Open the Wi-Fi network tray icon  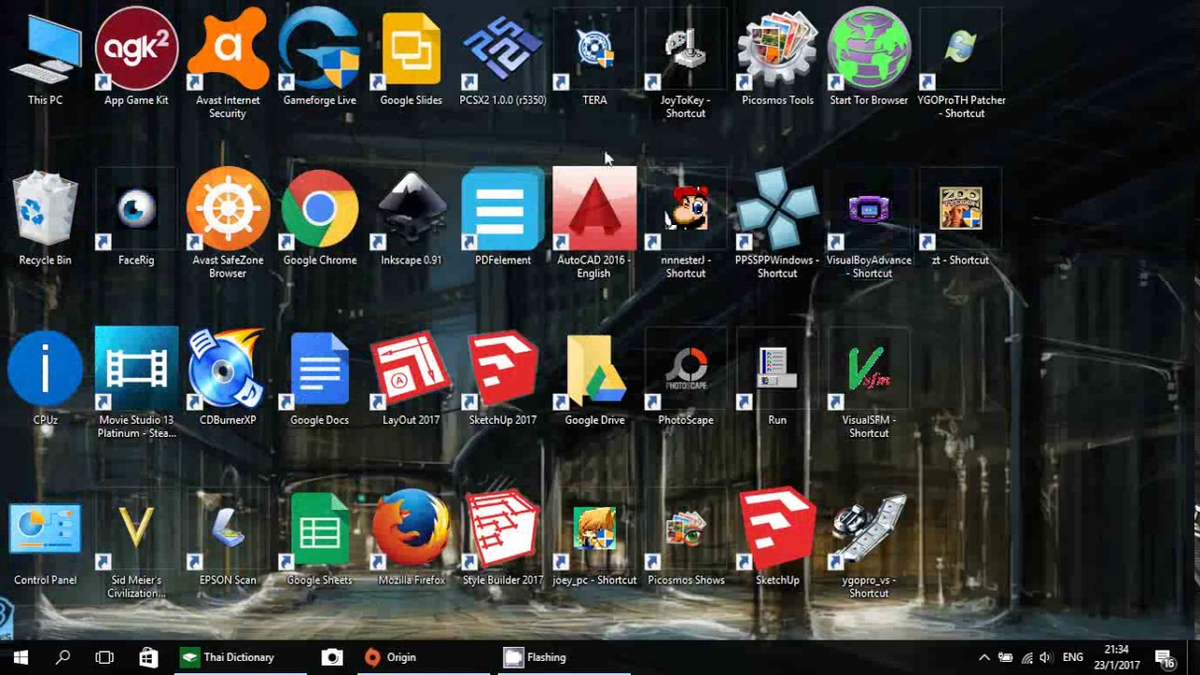pos(1027,657)
